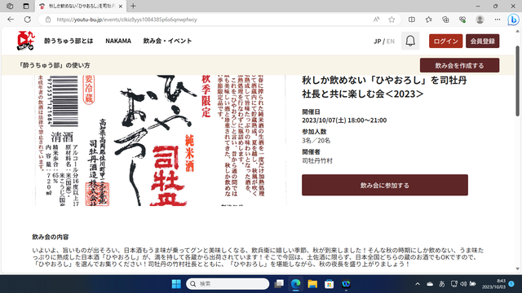Switch language to EN
This screenshot has width=522, height=293.
click(391, 42)
